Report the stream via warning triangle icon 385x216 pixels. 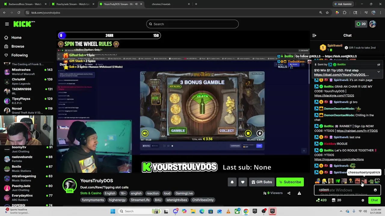coord(299,193)
